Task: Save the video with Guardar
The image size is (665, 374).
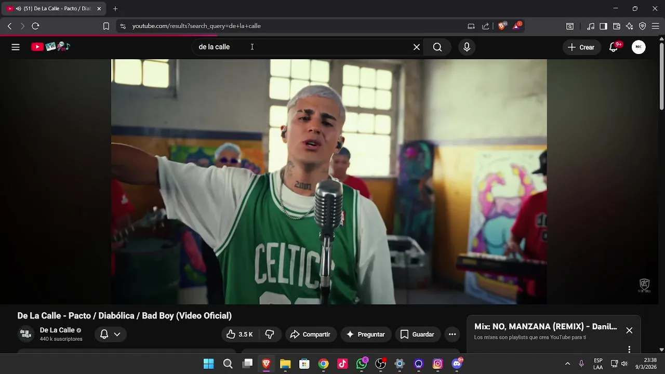Action: (x=417, y=335)
